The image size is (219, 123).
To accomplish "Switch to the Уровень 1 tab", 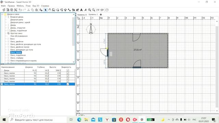I will click(x=93, y=14).
